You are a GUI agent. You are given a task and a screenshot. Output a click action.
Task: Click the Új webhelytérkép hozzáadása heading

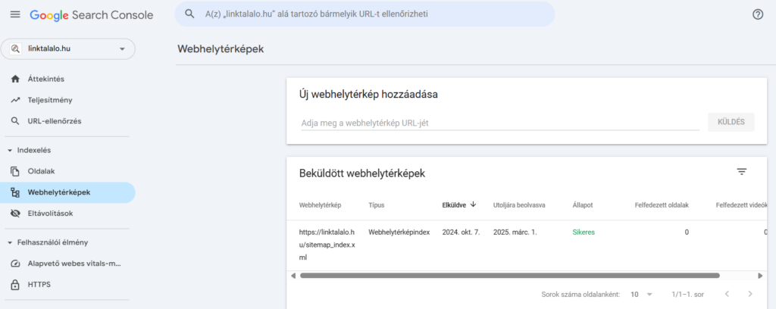[369, 95]
